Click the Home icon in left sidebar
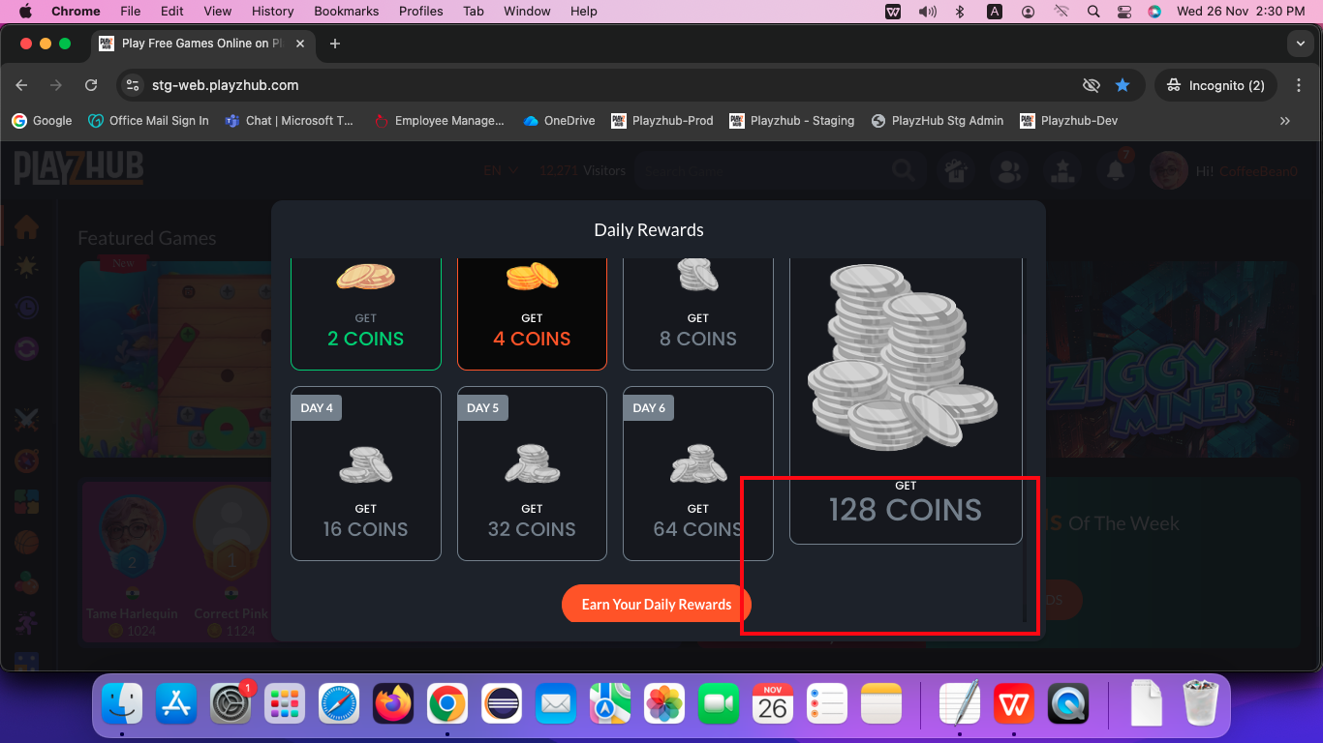 tap(26, 227)
